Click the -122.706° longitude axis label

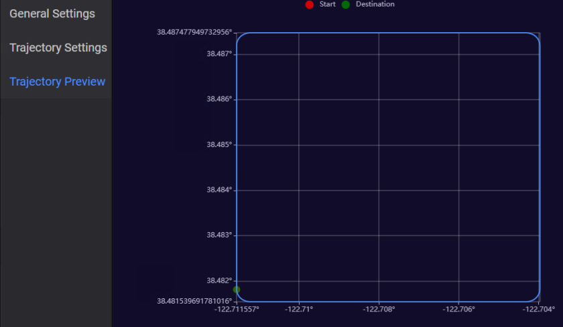(459, 310)
